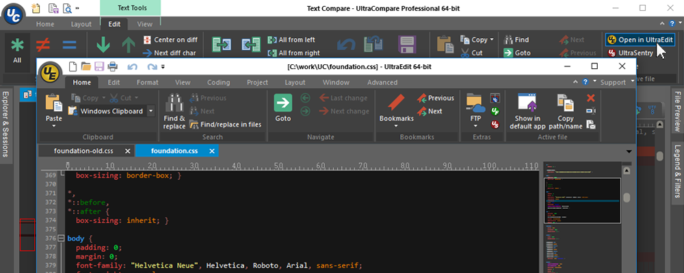
Task: Click the Undo arrow in UltraEdit quick access toolbar
Action: coord(132,67)
